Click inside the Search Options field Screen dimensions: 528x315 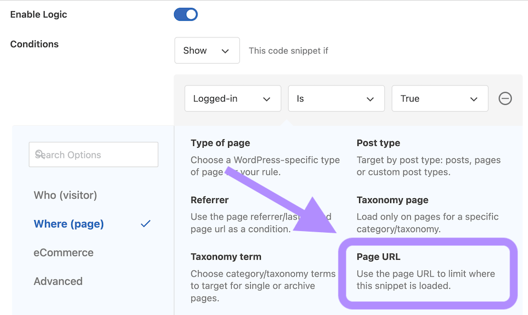point(93,155)
